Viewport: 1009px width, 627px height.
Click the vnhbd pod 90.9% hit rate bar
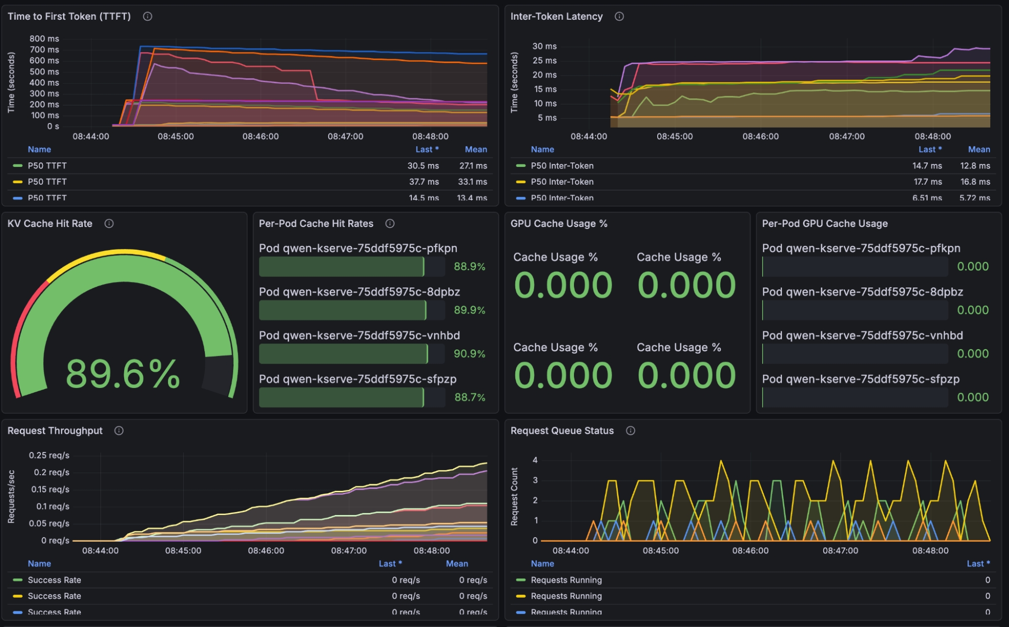pos(343,354)
